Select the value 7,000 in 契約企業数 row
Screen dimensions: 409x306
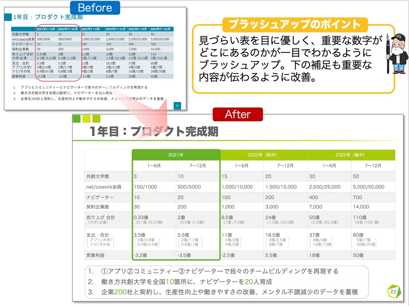click(x=316, y=207)
